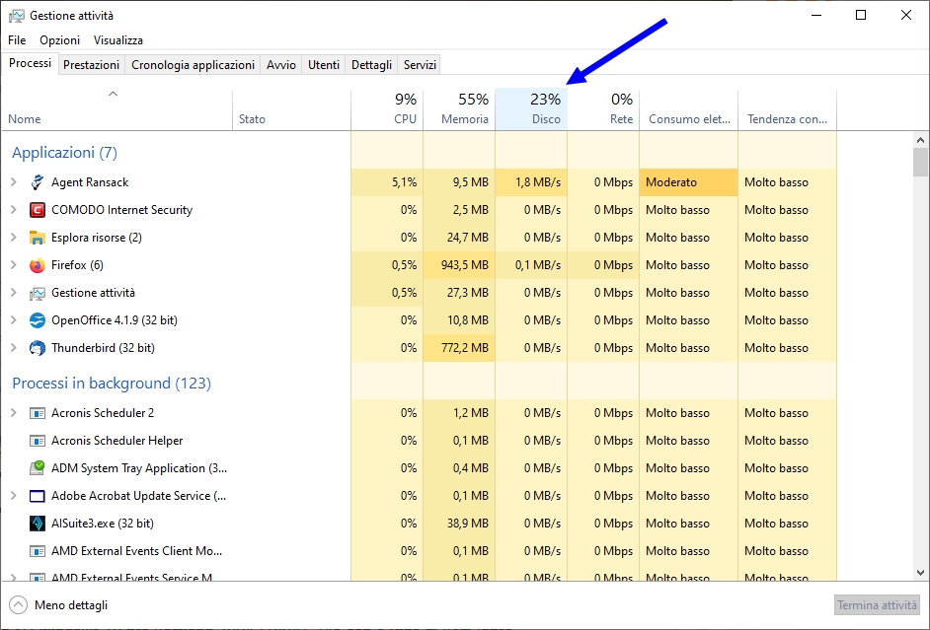
Task: Click the Adobe Acrobat Update Service icon
Action: coord(38,496)
